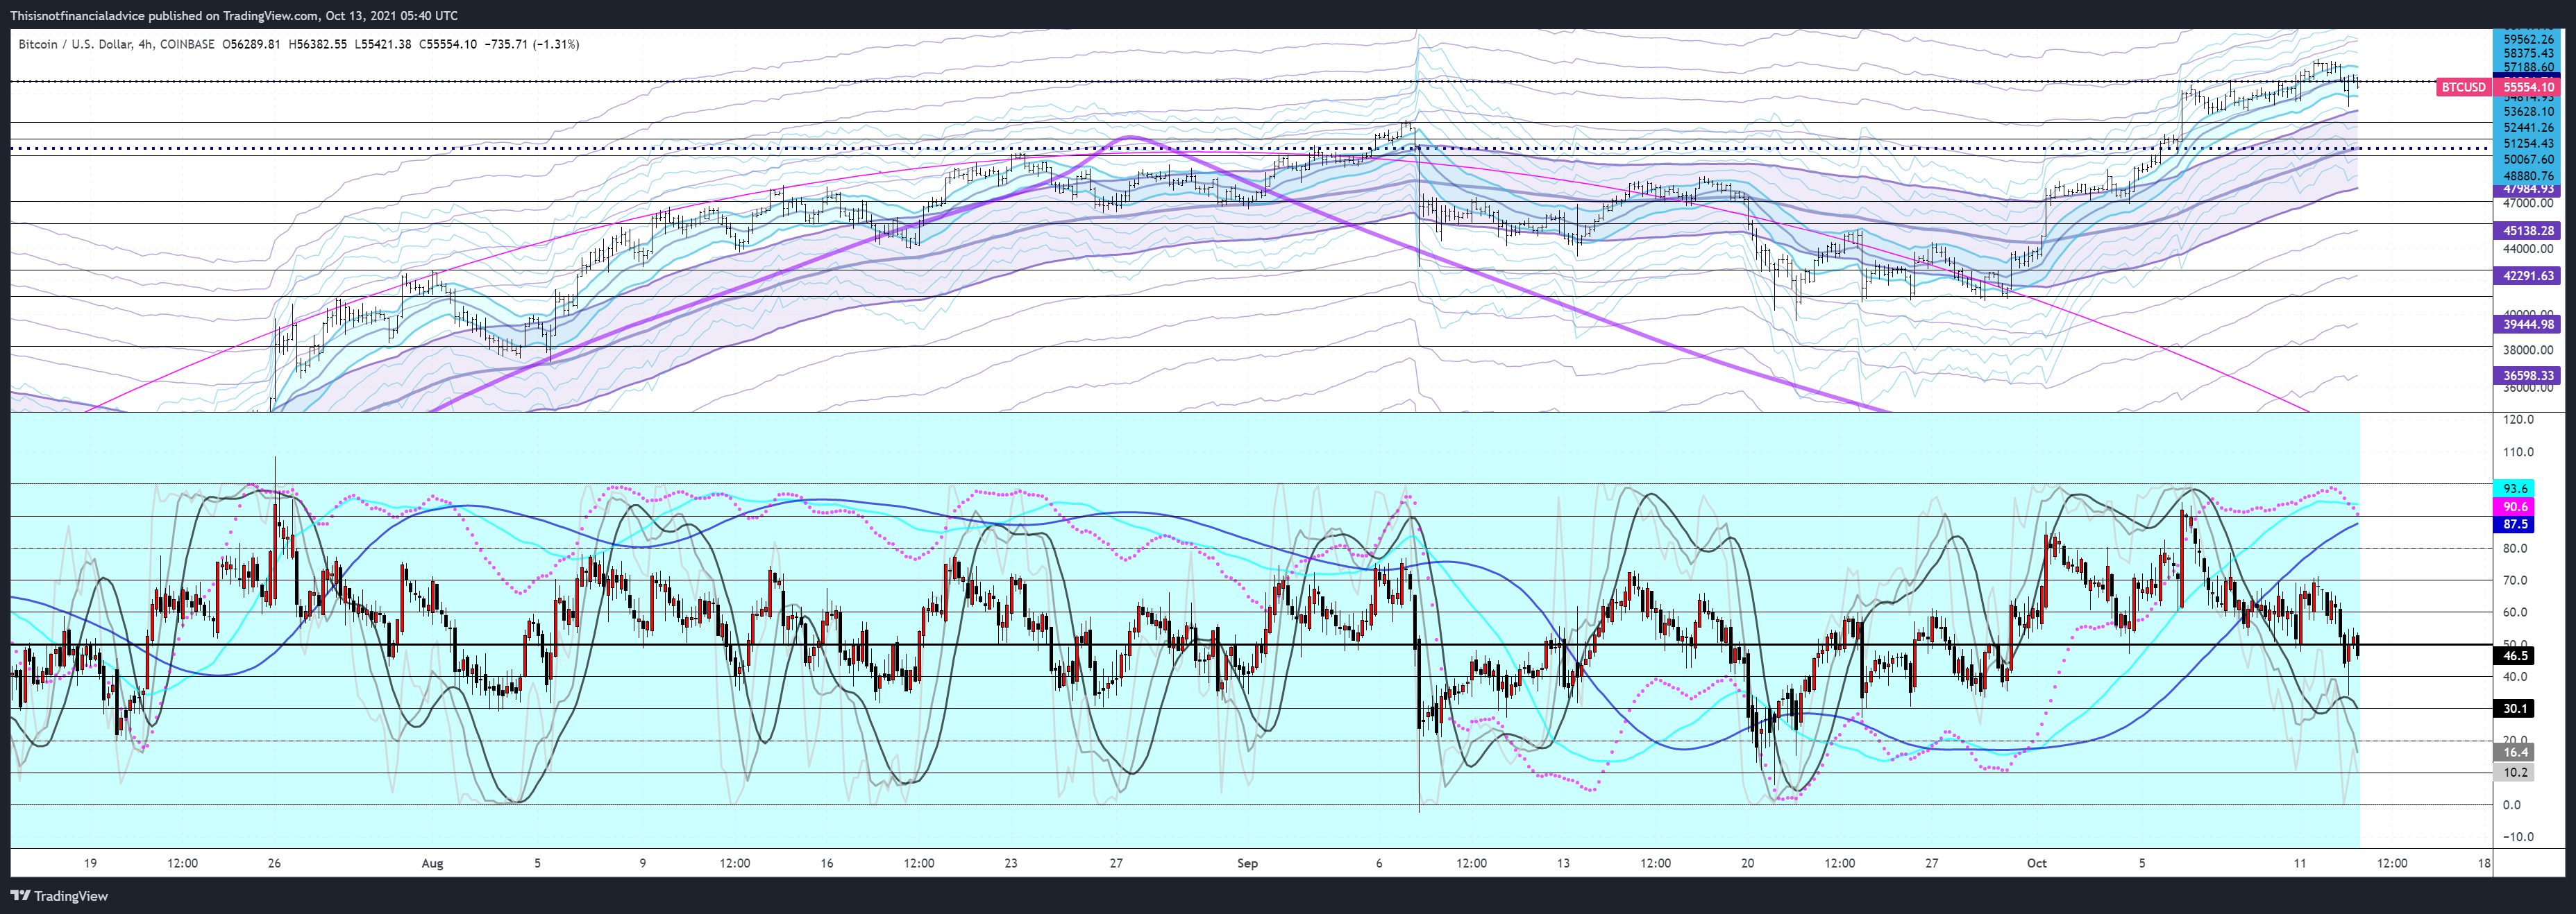Click the oscillator scale label −10.0
The height and width of the screenshot is (914, 2576).
[2516, 837]
